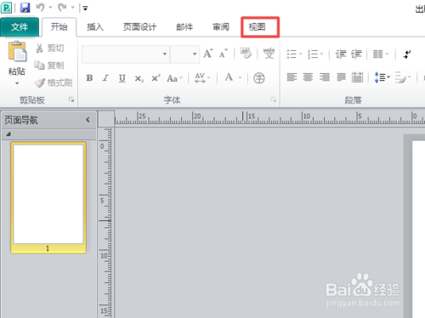Image resolution: width=425 pixels, height=318 pixels.
Task: Click the Distribute alignment icon
Action: pos(357,77)
